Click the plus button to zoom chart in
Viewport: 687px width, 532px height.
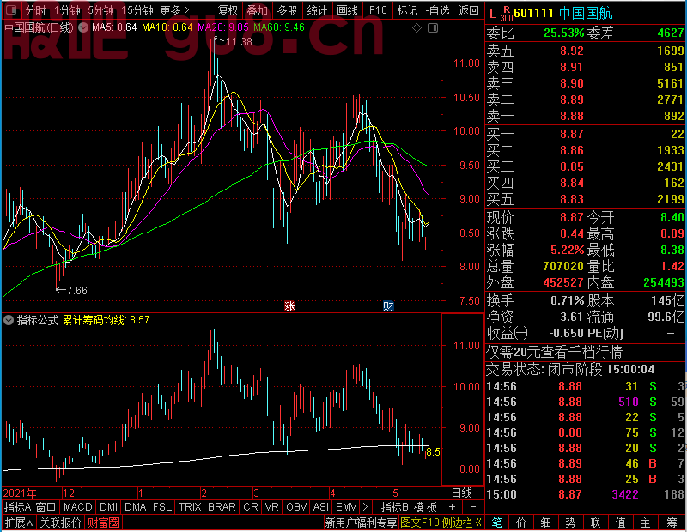coord(453,507)
